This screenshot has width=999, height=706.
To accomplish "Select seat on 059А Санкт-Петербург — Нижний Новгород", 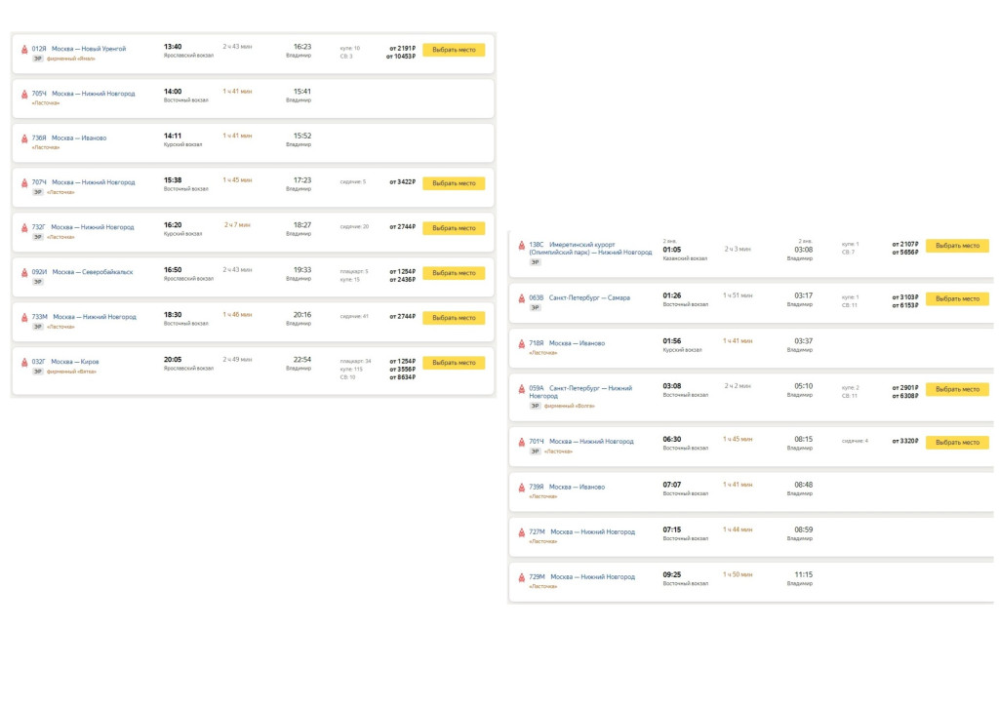I will click(956, 389).
